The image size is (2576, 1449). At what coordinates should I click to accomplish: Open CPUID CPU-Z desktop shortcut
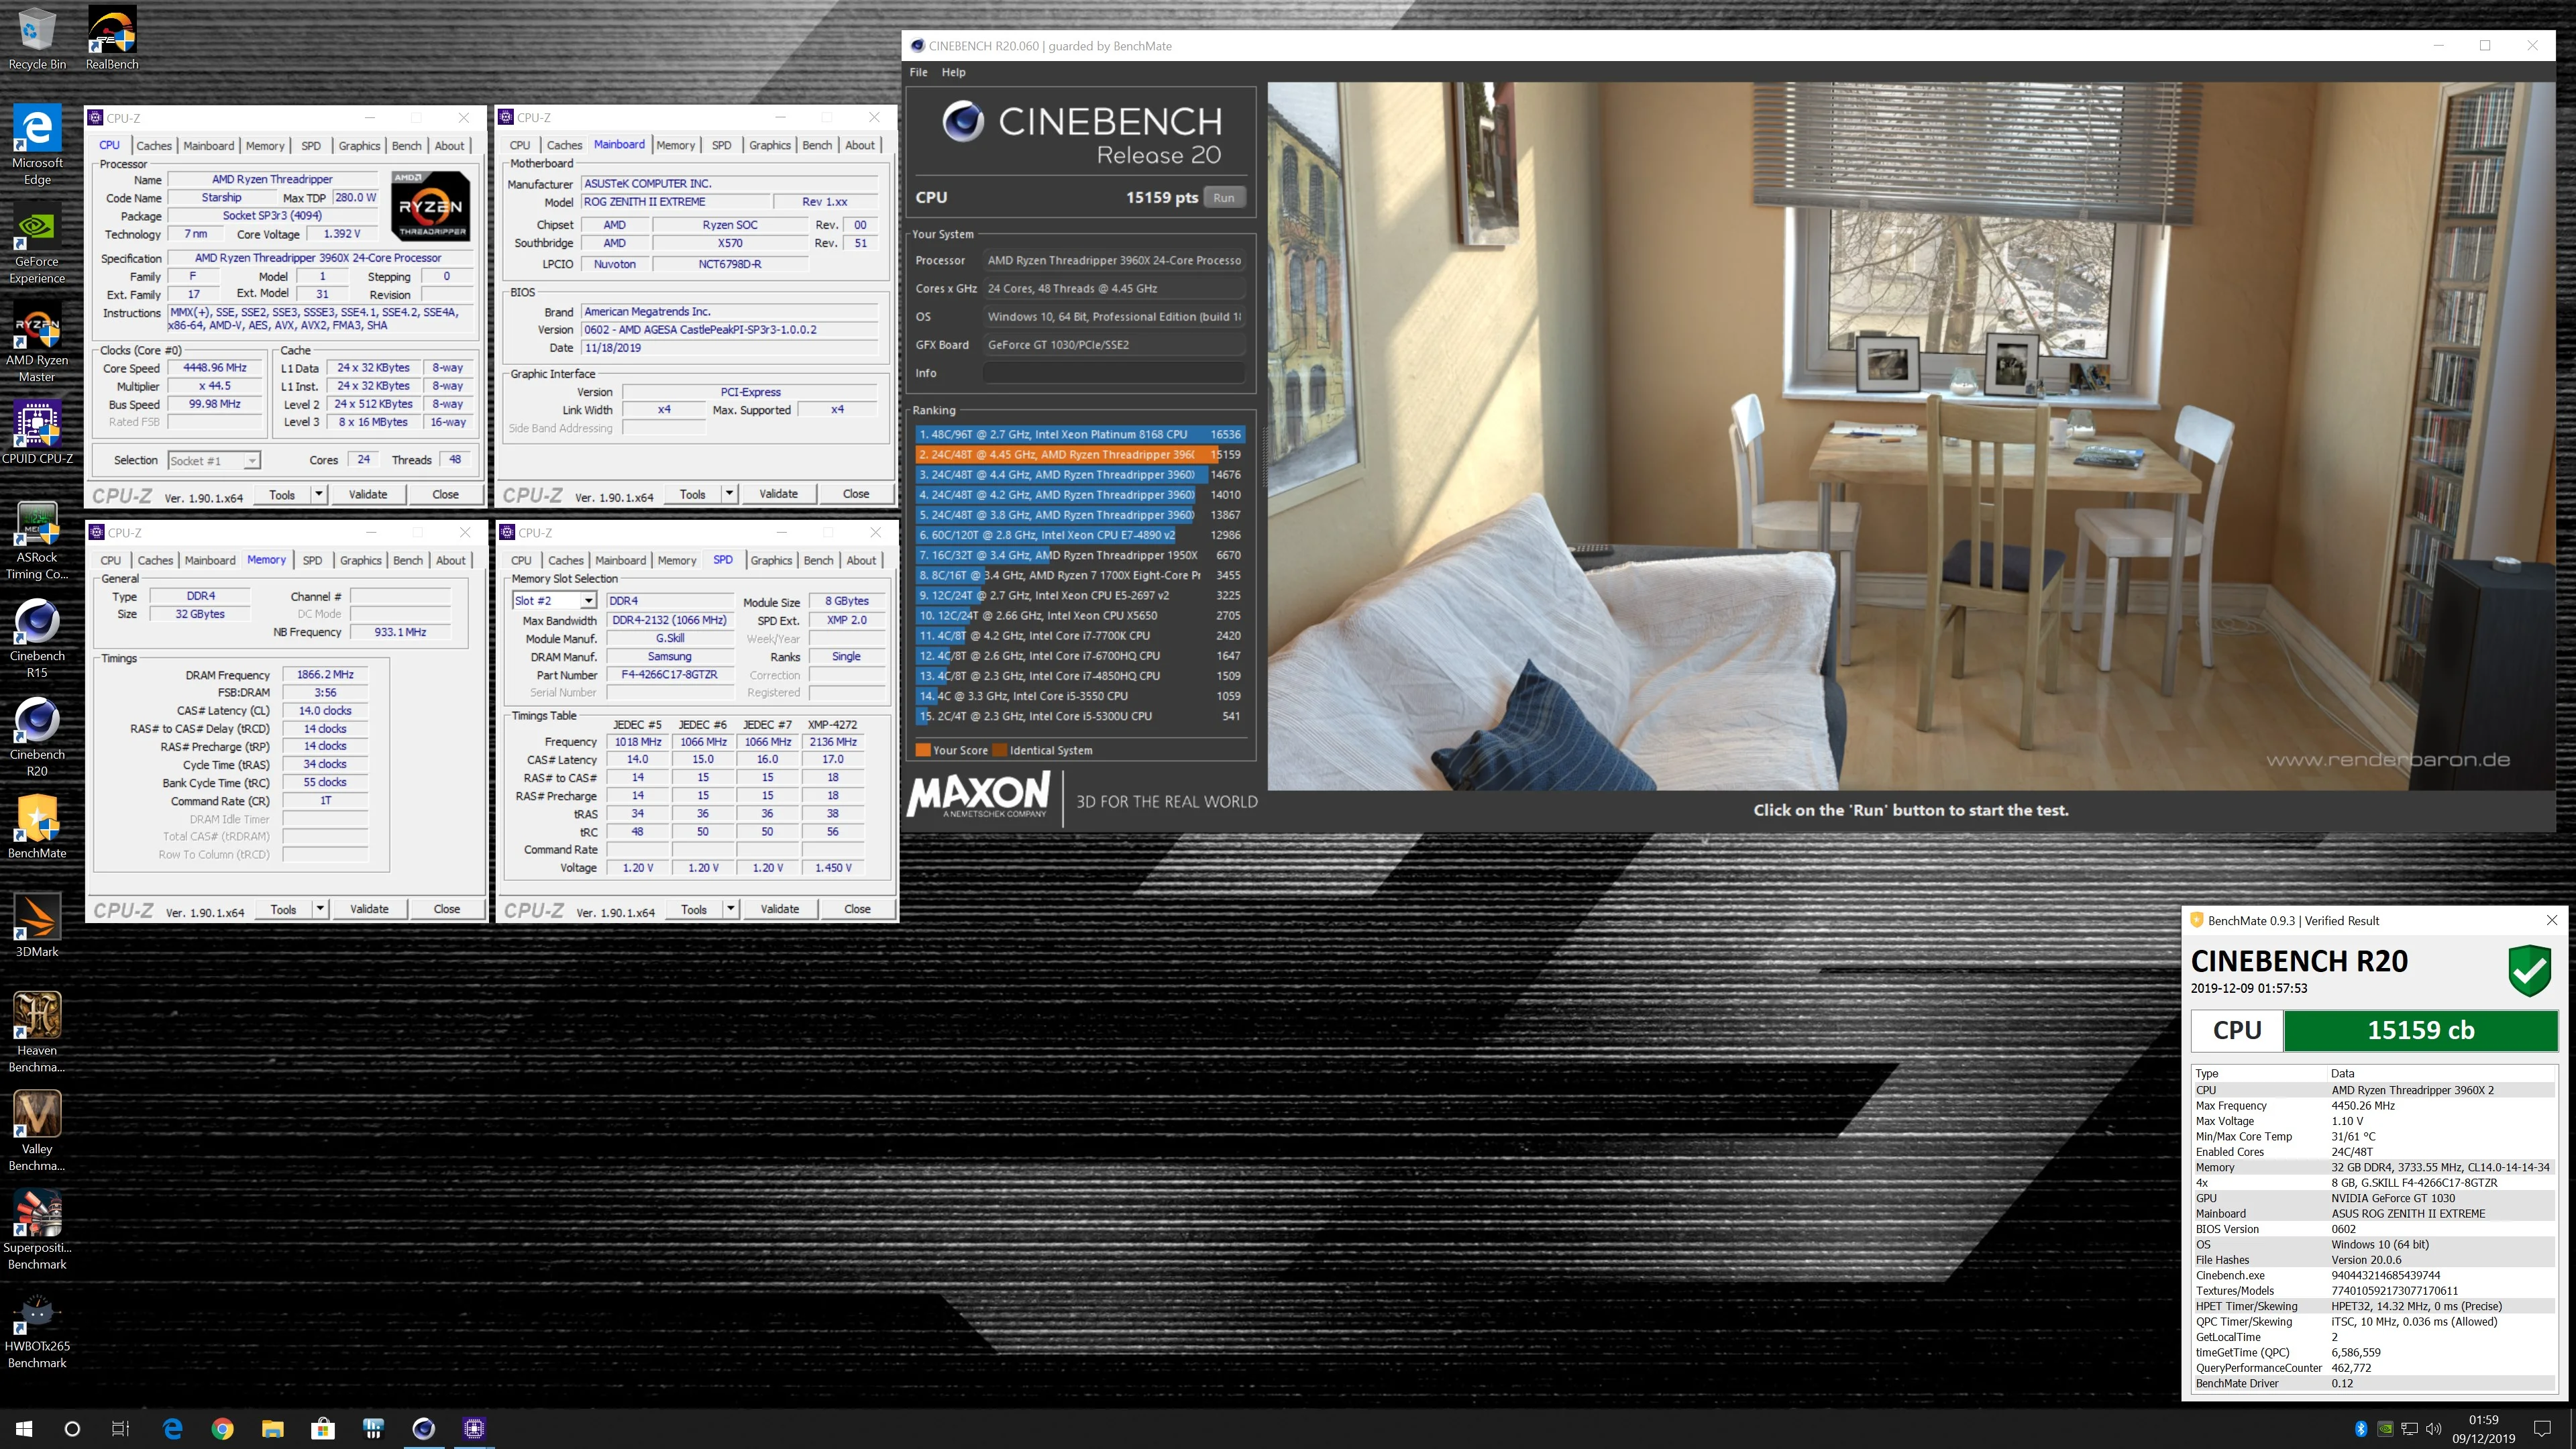[37, 433]
